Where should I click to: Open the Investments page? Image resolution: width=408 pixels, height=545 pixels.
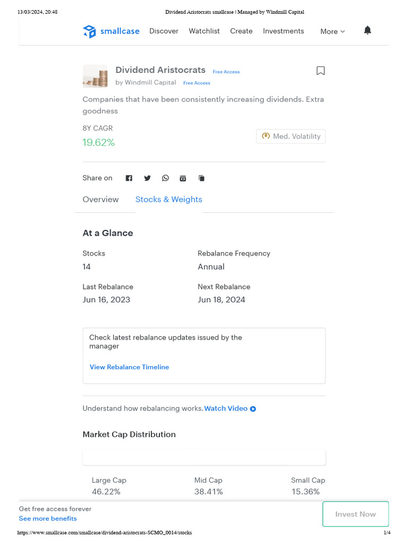283,31
